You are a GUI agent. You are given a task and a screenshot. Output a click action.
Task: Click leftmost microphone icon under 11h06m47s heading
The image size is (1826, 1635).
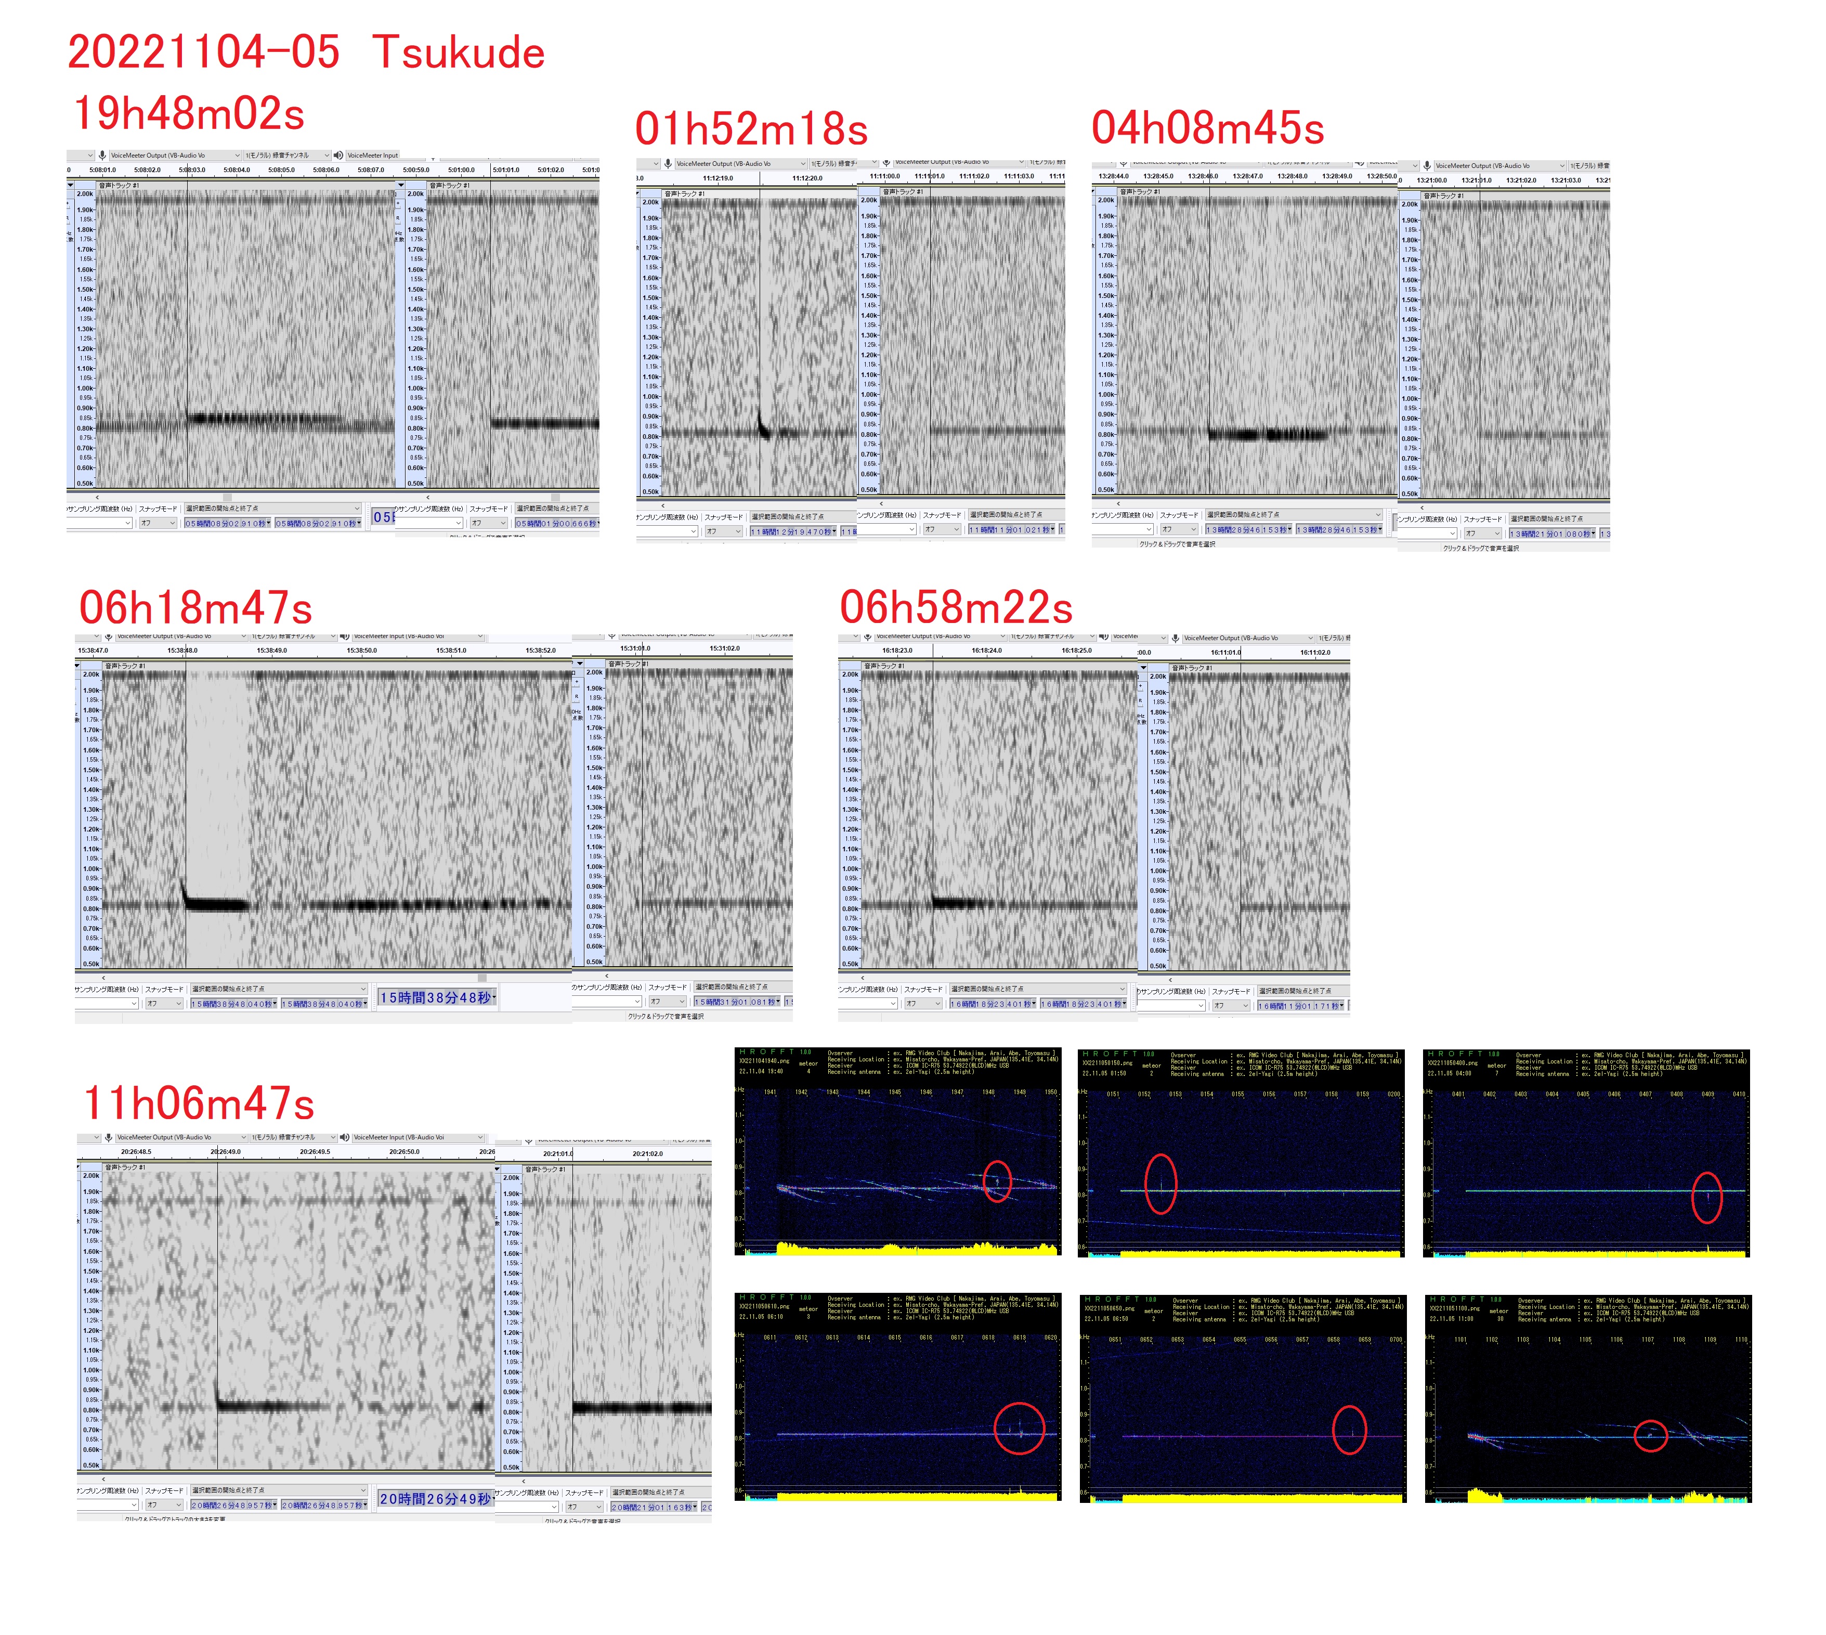click(x=109, y=1137)
